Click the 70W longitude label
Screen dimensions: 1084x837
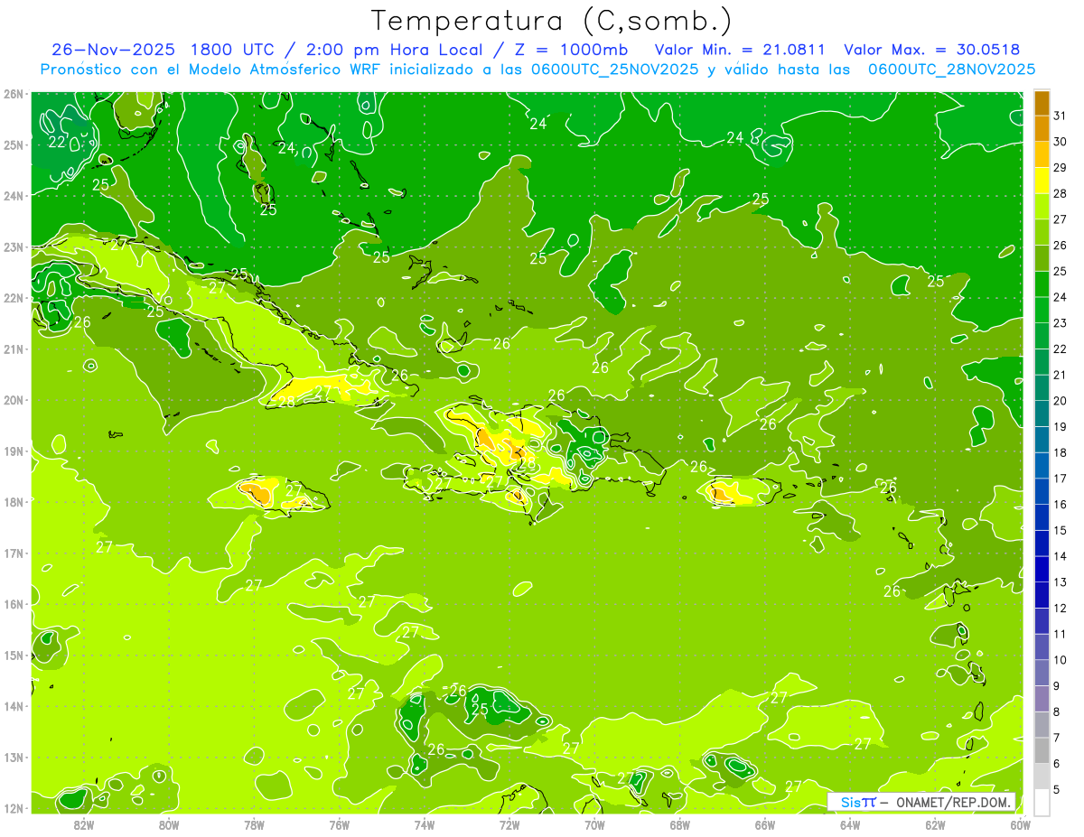(x=594, y=823)
